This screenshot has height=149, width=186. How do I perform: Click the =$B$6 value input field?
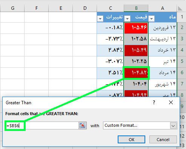(x=42, y=125)
